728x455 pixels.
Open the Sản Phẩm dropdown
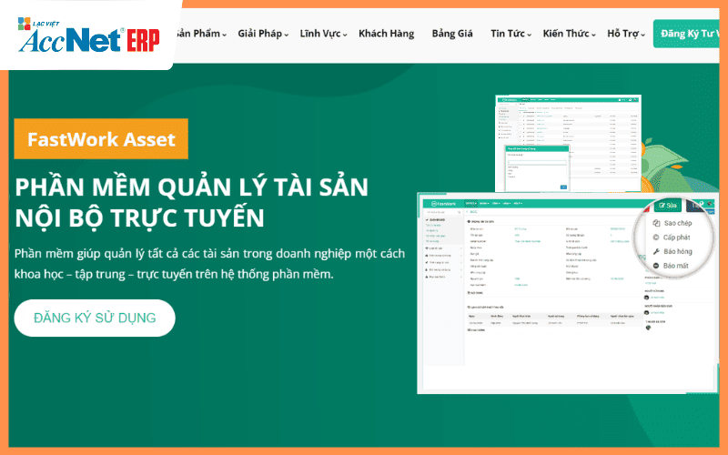tap(201, 34)
